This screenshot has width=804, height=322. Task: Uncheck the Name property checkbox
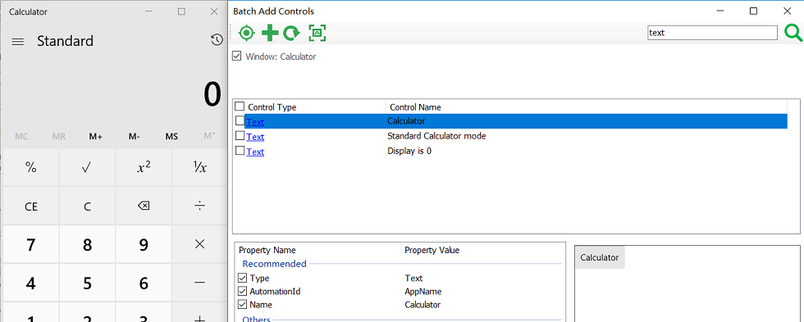(243, 305)
